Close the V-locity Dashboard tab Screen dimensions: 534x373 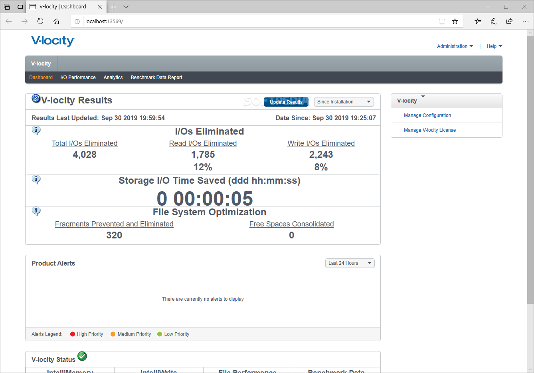point(100,7)
